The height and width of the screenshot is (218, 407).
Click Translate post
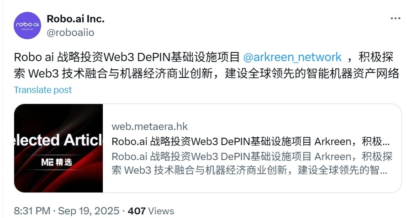pos(43,90)
